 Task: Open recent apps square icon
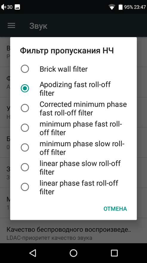point(114,253)
